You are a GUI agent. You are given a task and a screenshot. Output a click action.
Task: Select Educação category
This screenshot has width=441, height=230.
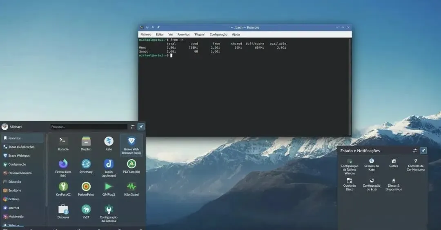coord(22,182)
